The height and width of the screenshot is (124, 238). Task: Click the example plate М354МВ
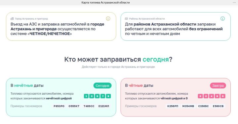click(188, 106)
